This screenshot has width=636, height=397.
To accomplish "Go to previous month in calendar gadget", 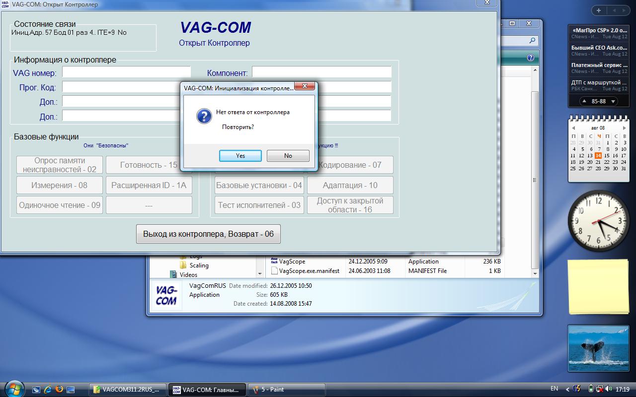I will click(x=574, y=128).
